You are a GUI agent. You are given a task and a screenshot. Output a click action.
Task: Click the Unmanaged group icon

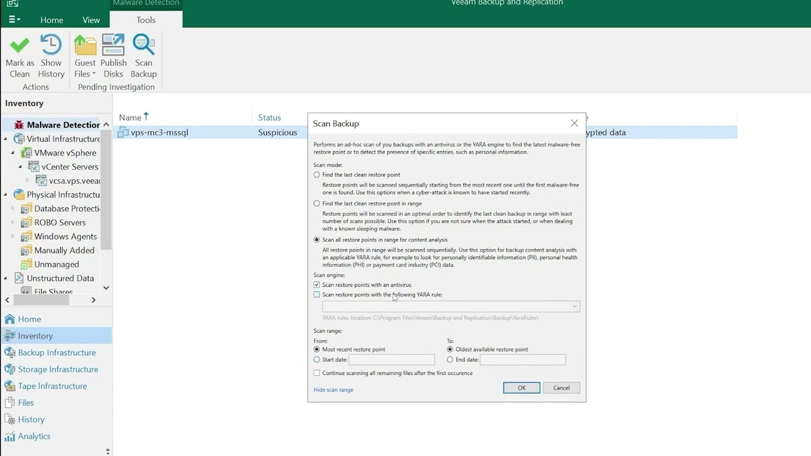click(x=27, y=264)
